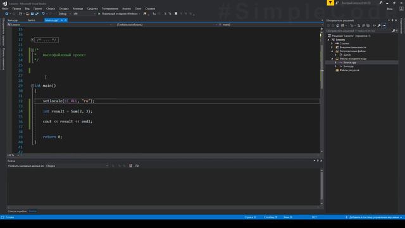Collapse the Lessons project node
Screen dimensions: 405x228
coord(328,40)
